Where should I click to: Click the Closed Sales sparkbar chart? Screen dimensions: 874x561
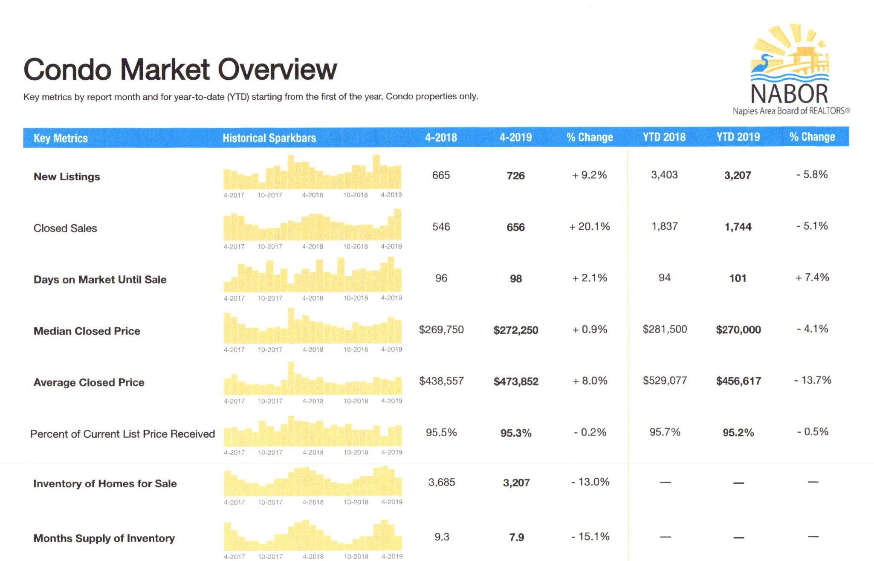point(313,225)
